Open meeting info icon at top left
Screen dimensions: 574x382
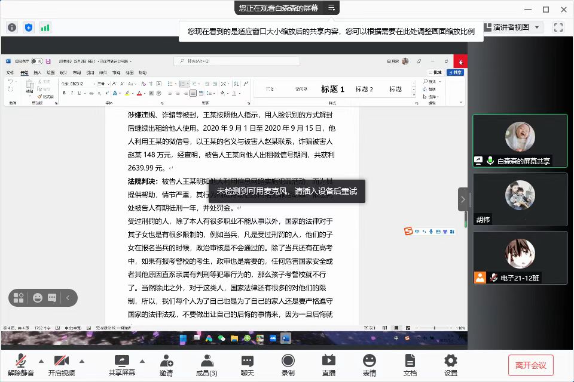click(12, 27)
